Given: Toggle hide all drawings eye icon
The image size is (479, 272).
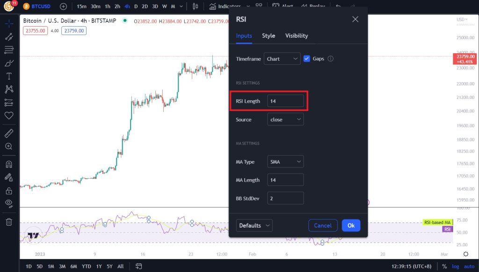Looking at the screenshot, I should tap(9, 203).
